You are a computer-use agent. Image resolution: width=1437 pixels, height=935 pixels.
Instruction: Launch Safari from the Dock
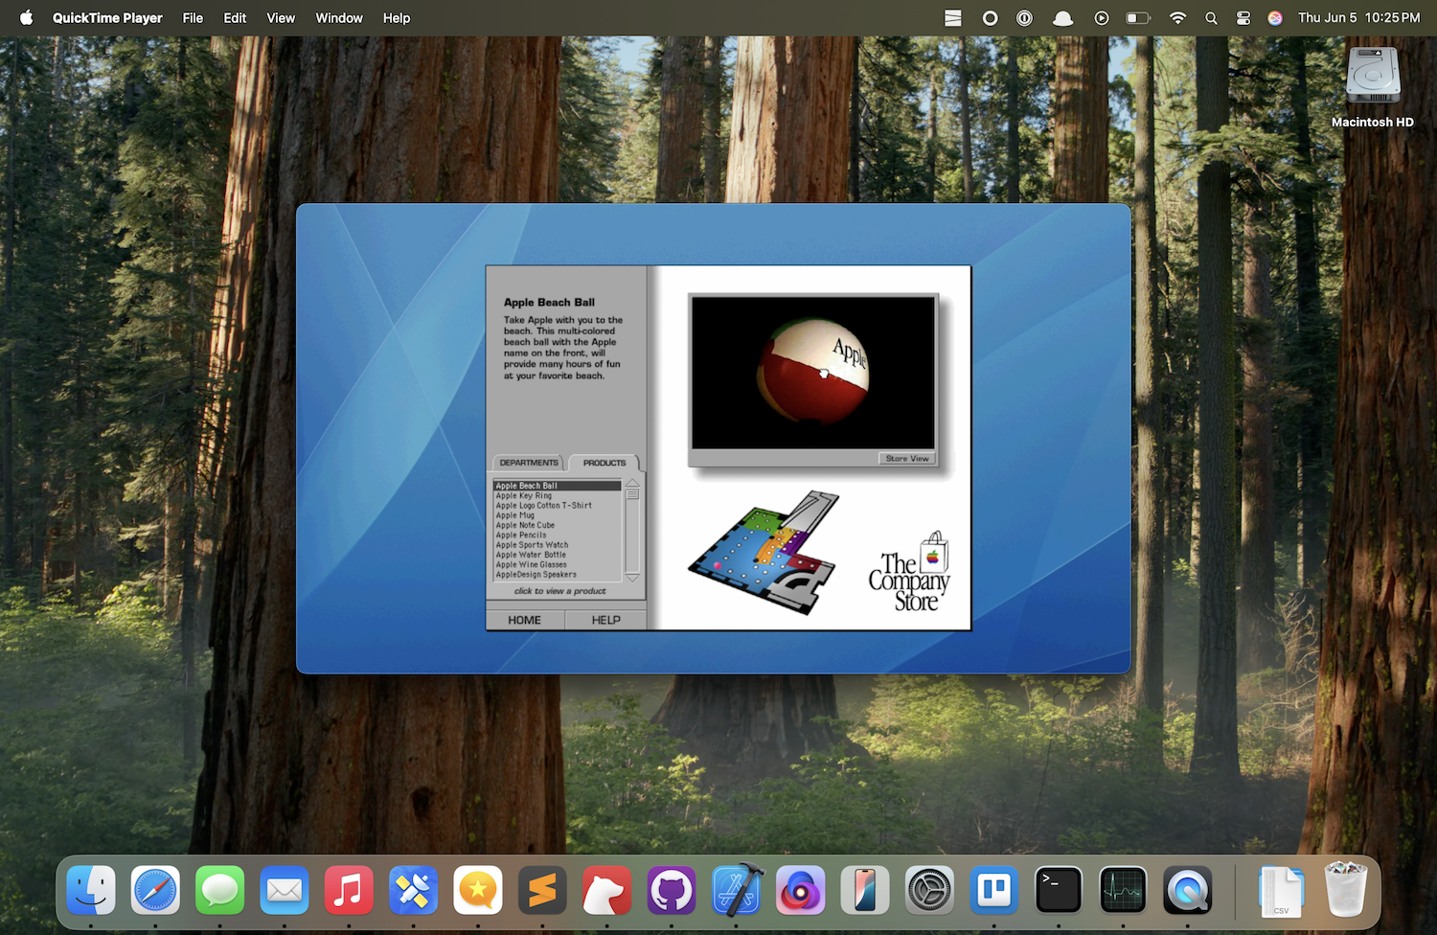click(155, 890)
